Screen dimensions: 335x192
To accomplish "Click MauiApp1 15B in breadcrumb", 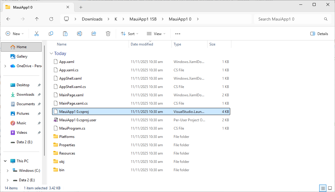I will [143, 19].
